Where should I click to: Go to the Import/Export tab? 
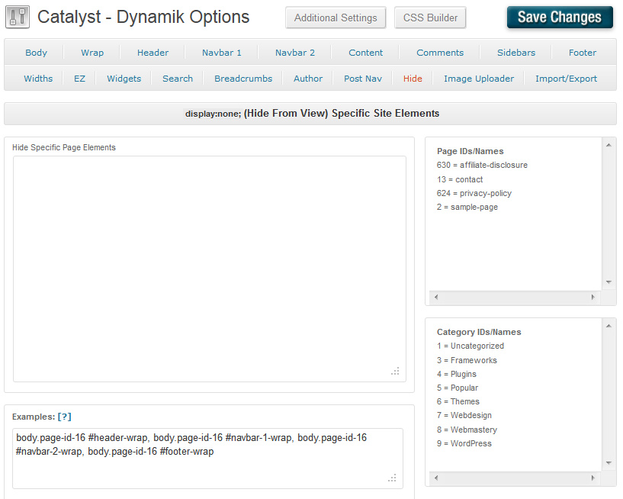pyautogui.click(x=566, y=79)
